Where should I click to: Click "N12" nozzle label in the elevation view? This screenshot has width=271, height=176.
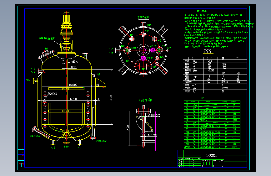pos(28,80)
